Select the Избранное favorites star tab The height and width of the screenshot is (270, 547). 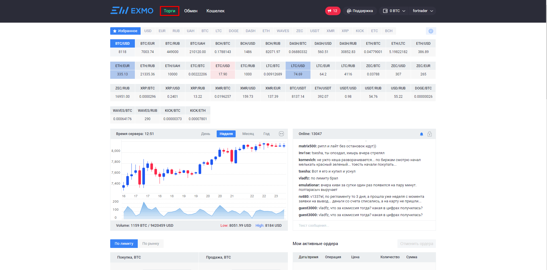coord(125,31)
